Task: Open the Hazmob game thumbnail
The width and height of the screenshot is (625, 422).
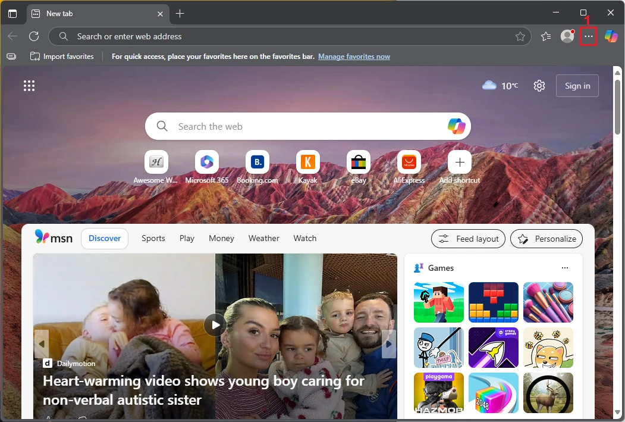Action: click(x=439, y=393)
